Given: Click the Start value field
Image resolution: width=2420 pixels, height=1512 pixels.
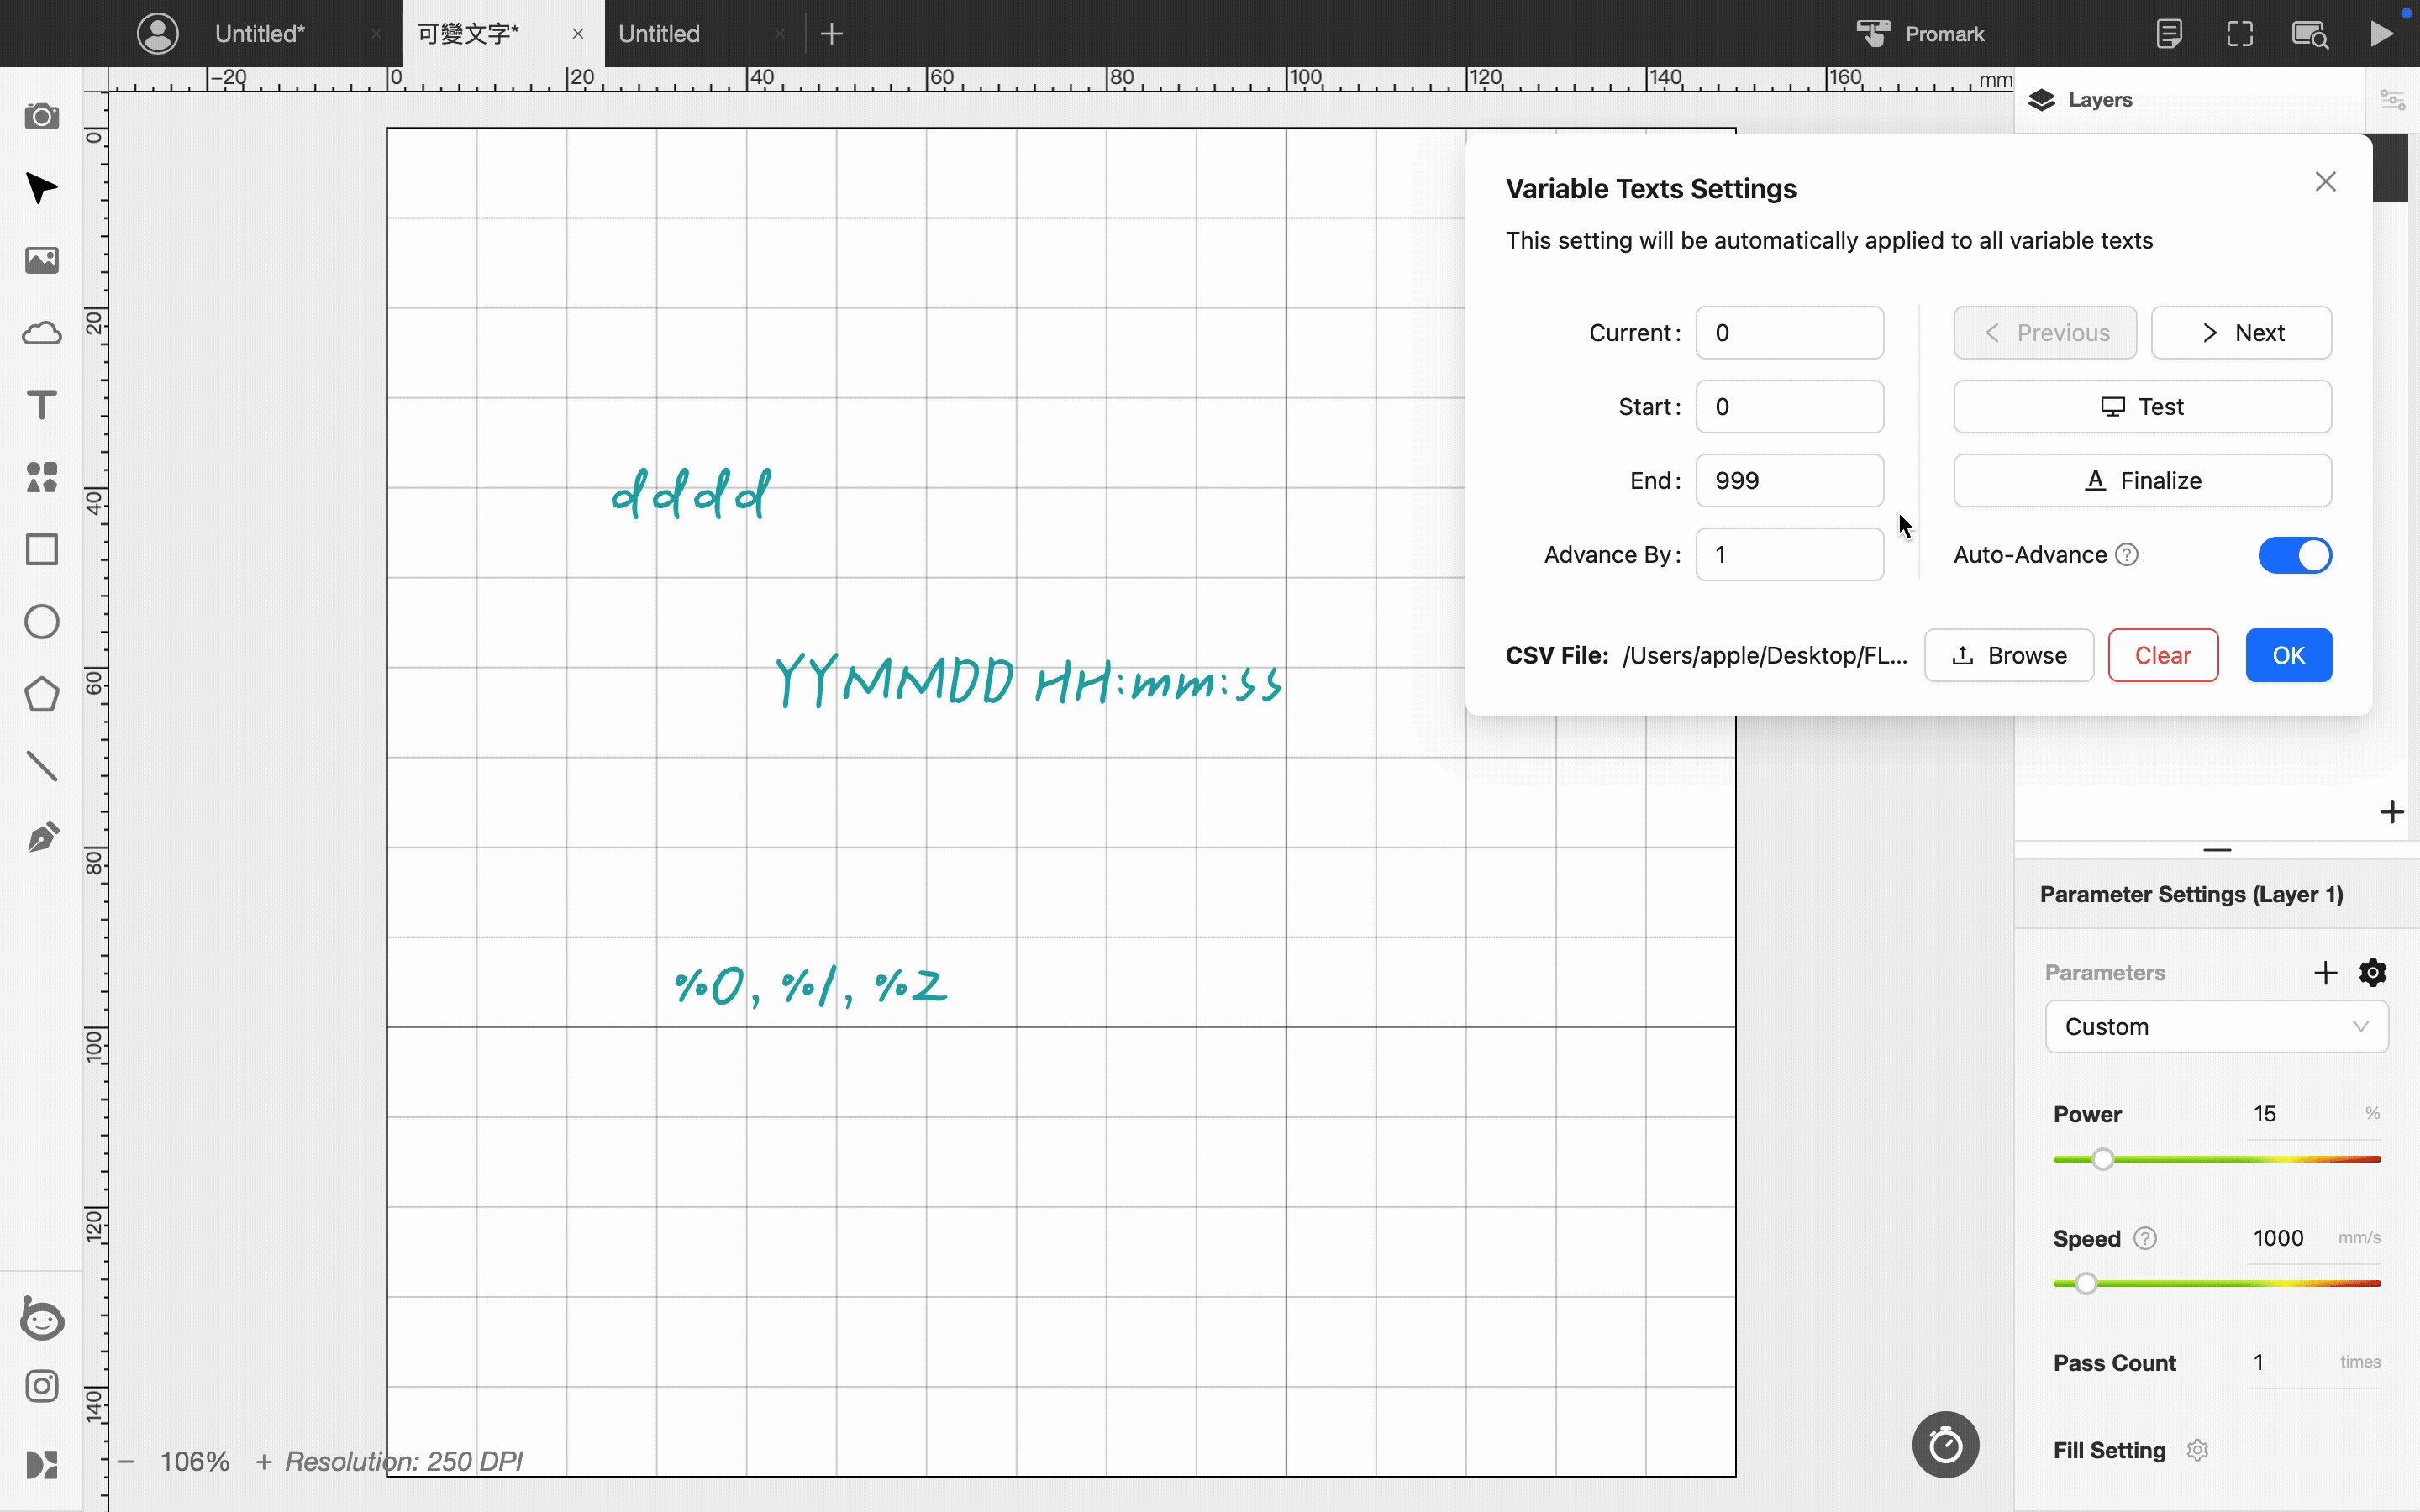Looking at the screenshot, I should pyautogui.click(x=1789, y=407).
